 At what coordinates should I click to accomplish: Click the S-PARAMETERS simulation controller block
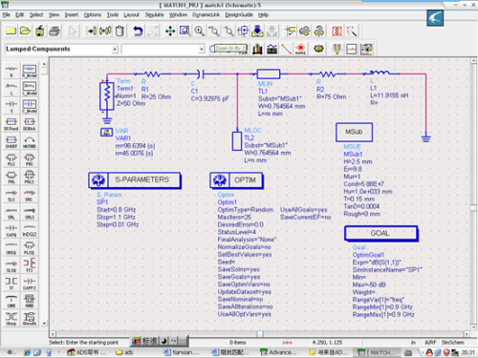[x=135, y=180]
